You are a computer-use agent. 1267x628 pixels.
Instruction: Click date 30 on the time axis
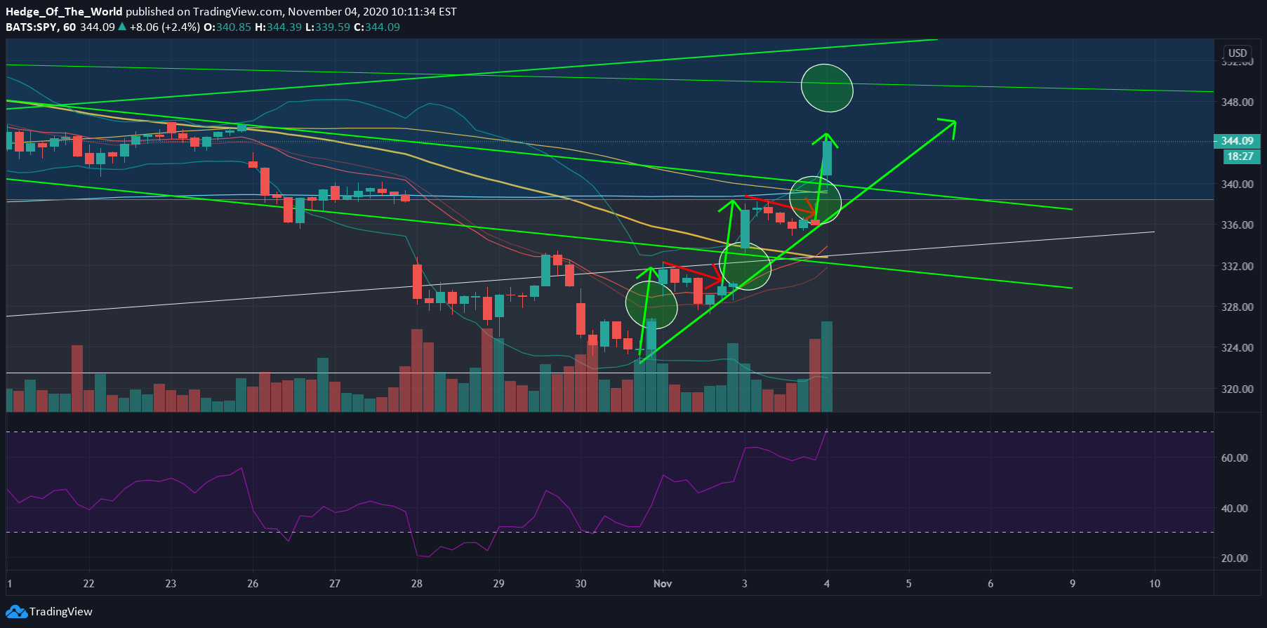(581, 584)
